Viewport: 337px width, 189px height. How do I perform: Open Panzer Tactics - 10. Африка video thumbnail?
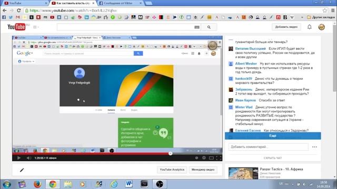point(243,173)
